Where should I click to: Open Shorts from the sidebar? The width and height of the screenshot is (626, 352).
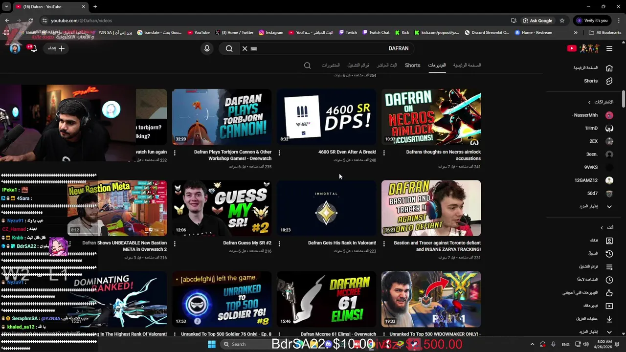tap(609, 81)
